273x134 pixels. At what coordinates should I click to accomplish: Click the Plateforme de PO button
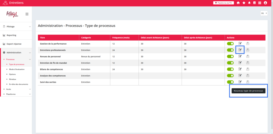coord(223,3)
